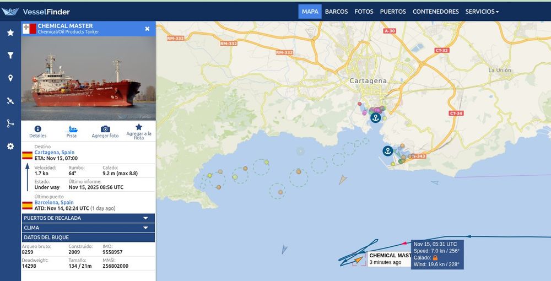This screenshot has height=281, width=551.
Task: Click the ETA: Nov 15, 07:00 text
Action: (56, 159)
